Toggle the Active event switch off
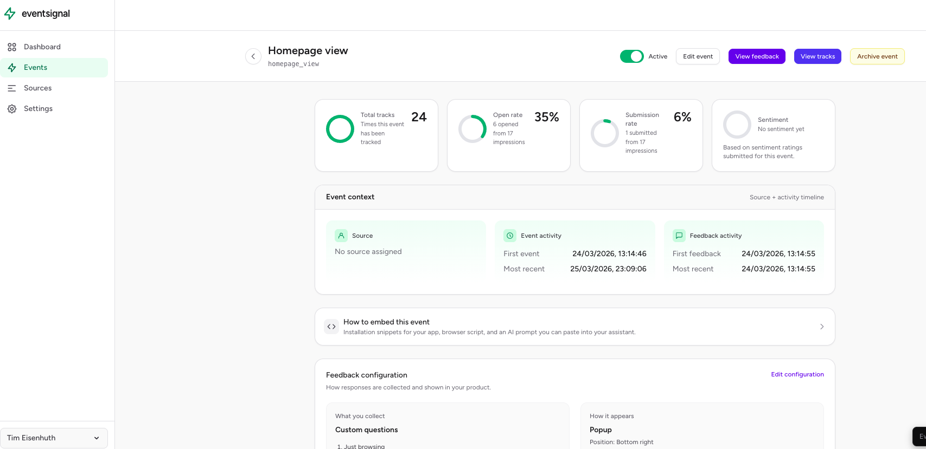The height and width of the screenshot is (449, 926). pos(632,56)
